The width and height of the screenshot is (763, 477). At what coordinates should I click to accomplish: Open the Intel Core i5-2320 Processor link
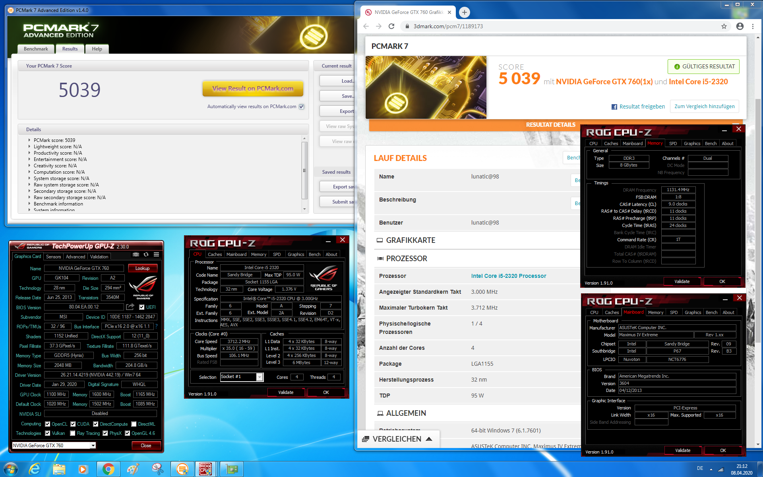(508, 276)
